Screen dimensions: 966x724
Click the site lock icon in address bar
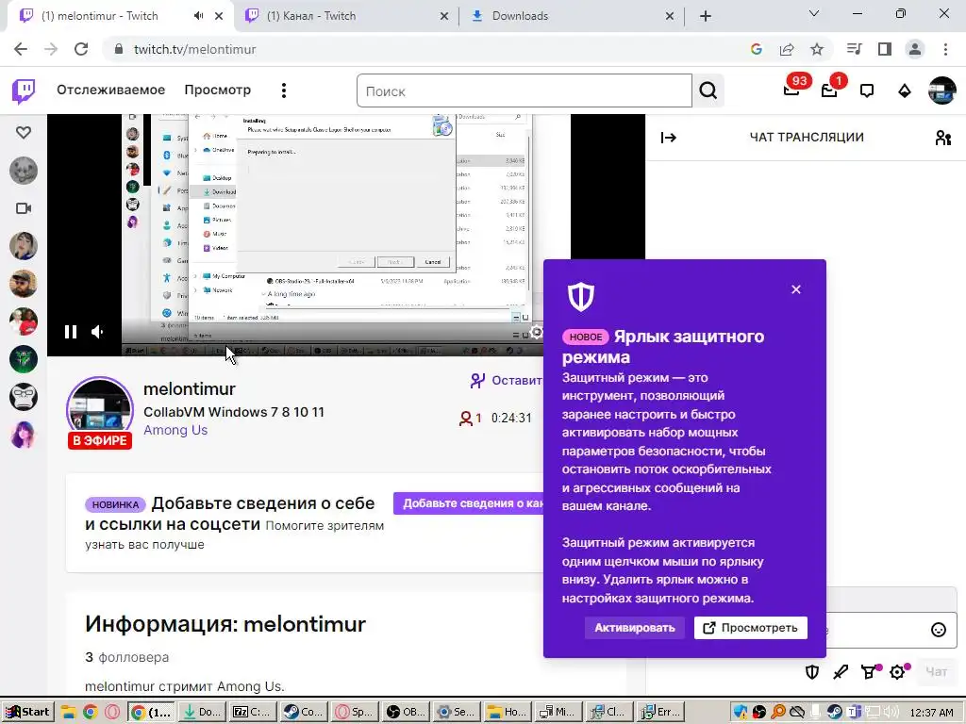click(119, 49)
